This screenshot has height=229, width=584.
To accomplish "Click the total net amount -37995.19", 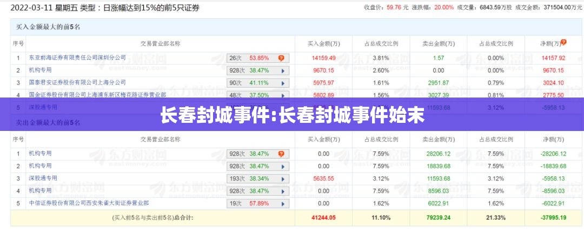I will (554, 218).
